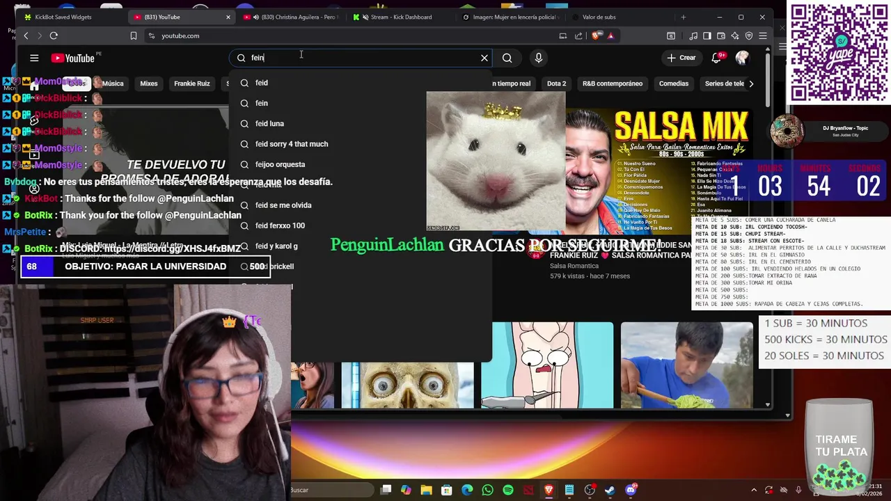This screenshot has width=891, height=501.
Task: Switch to the Christina Aguilera tab
Action: (291, 17)
